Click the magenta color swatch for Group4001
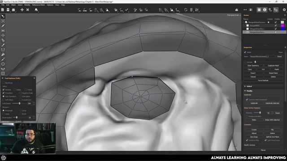287x161 pixels. (x=283, y=25)
